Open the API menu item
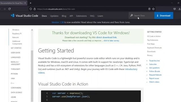 tap(71, 16)
